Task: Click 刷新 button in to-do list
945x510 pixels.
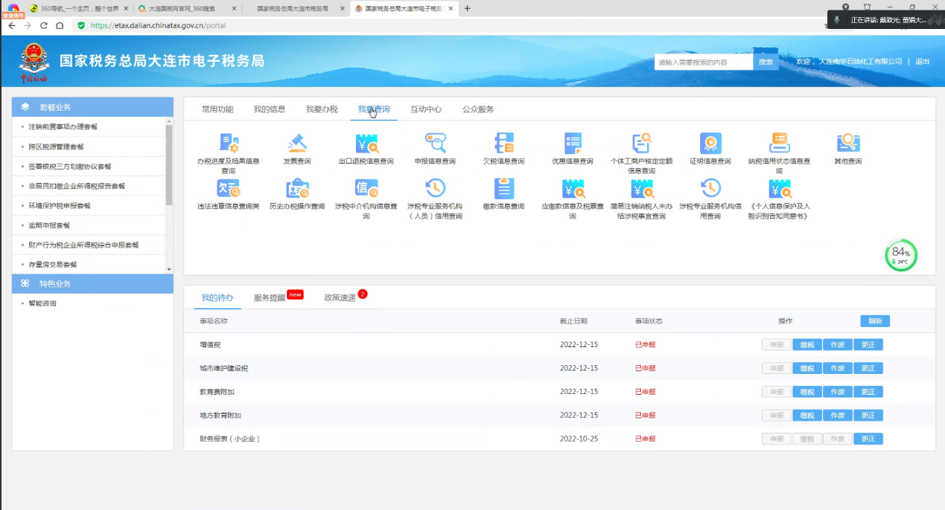Action: [x=874, y=321]
